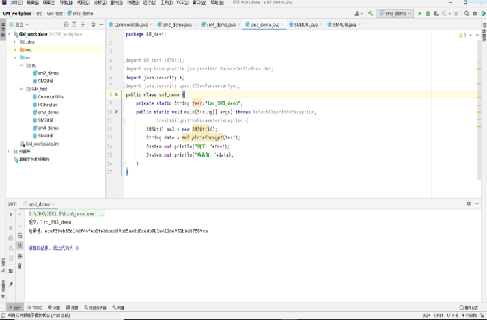
Task: Open Project panel options gear
Action: click(93, 25)
